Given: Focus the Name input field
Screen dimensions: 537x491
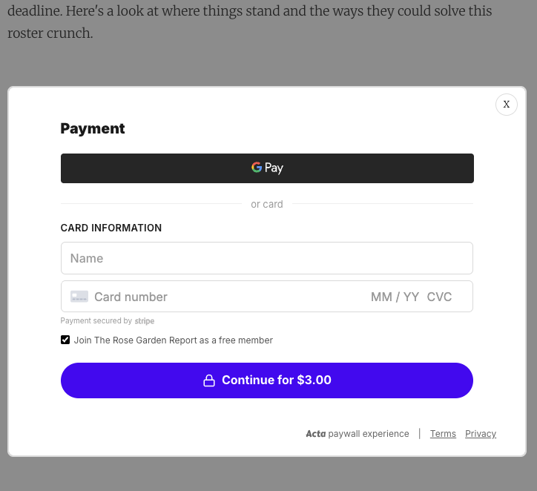Looking at the screenshot, I should tap(267, 258).
